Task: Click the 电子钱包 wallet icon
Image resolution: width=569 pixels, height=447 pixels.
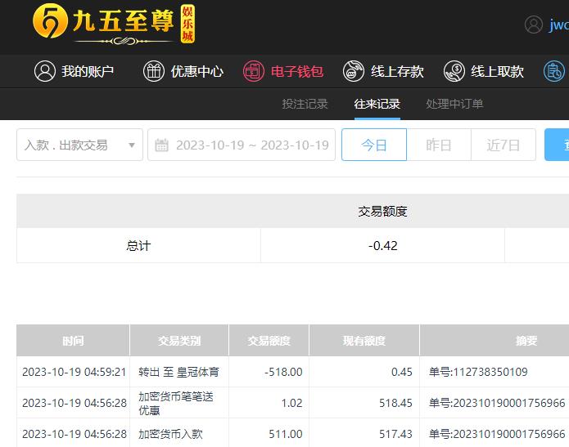Action: click(x=253, y=71)
